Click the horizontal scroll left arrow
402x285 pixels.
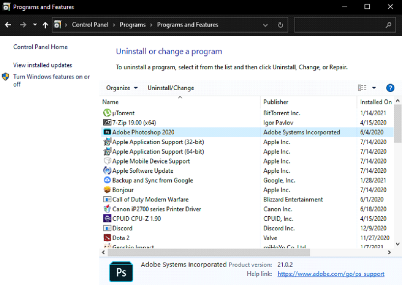[103, 252]
